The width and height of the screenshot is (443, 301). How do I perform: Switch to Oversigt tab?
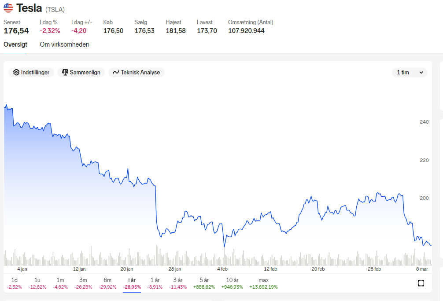pyautogui.click(x=15, y=44)
